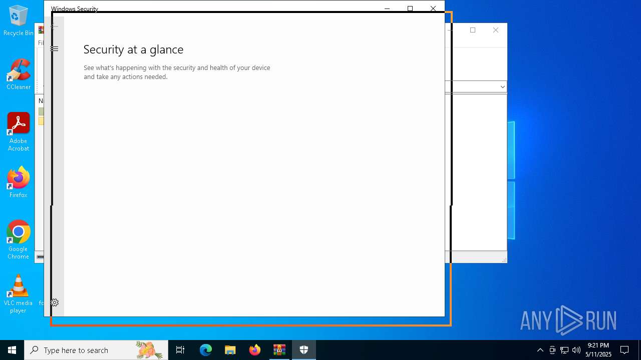Open Task View on the taskbar
641x360 pixels.
[x=180, y=350]
